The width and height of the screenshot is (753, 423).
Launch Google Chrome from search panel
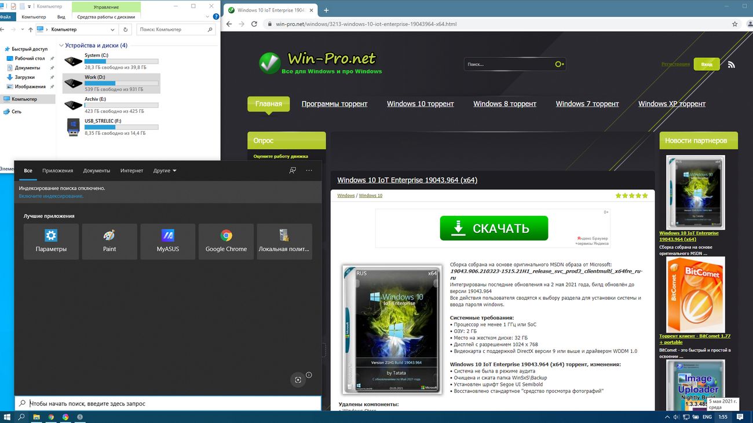[226, 241]
